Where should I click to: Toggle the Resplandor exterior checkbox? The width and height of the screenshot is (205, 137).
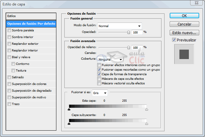tap(9, 44)
